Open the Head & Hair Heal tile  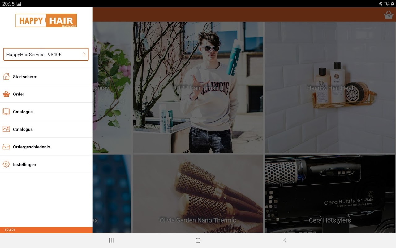[330, 88]
